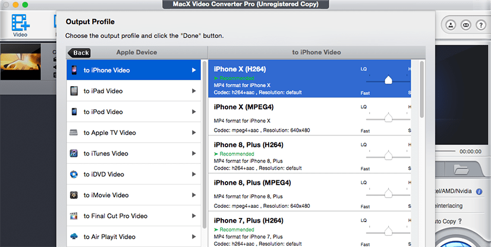
Task: Click the info icon beside Intel/AMD/Nvidia
Action: coord(479,192)
